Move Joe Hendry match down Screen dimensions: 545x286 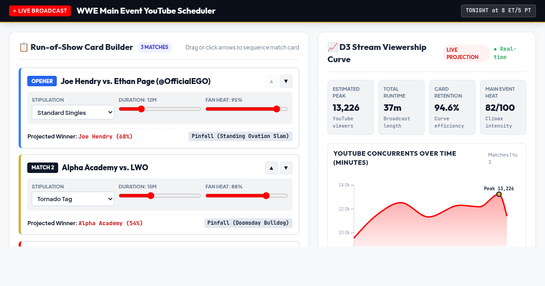[286, 81]
